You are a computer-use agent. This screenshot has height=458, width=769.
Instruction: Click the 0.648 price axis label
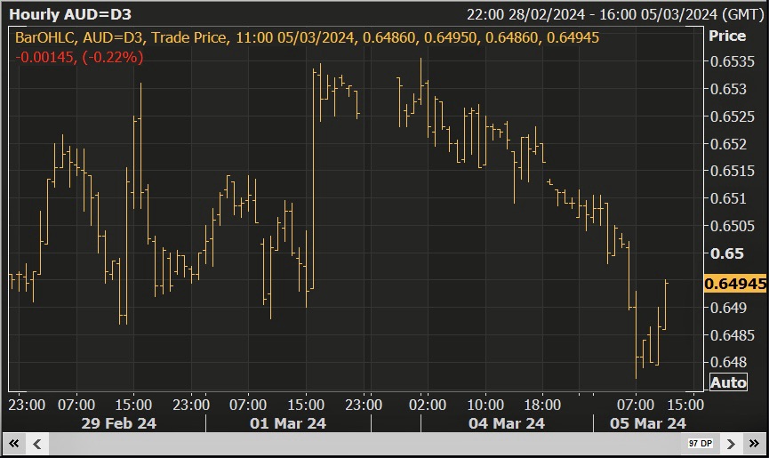tap(724, 362)
